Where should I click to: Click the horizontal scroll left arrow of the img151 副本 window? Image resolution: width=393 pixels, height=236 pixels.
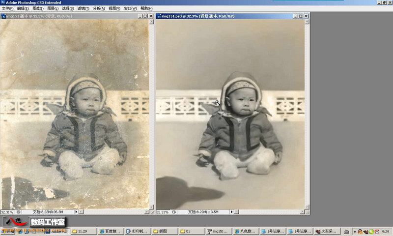pyautogui.click(x=81, y=212)
